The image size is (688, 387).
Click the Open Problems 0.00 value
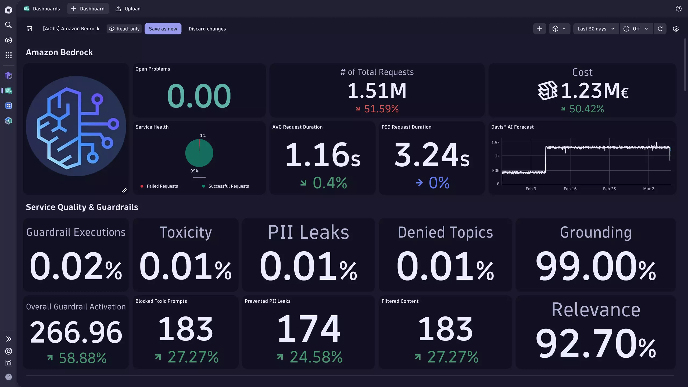[x=199, y=96]
